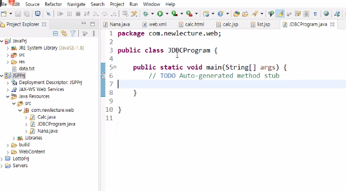Click the Step Into icon
The width and height of the screenshot is (346, 191).
point(95,14)
